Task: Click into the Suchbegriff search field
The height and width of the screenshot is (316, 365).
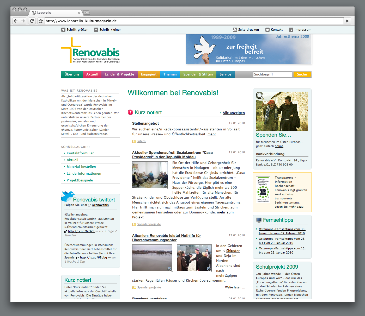Action: [272, 74]
